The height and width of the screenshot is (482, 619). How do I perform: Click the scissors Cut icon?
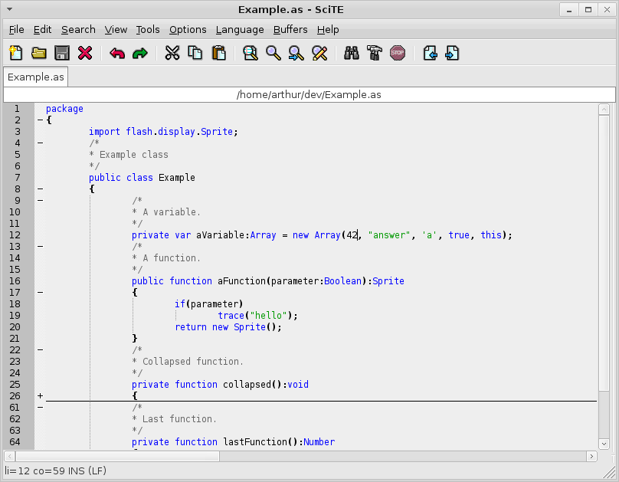tap(172, 53)
